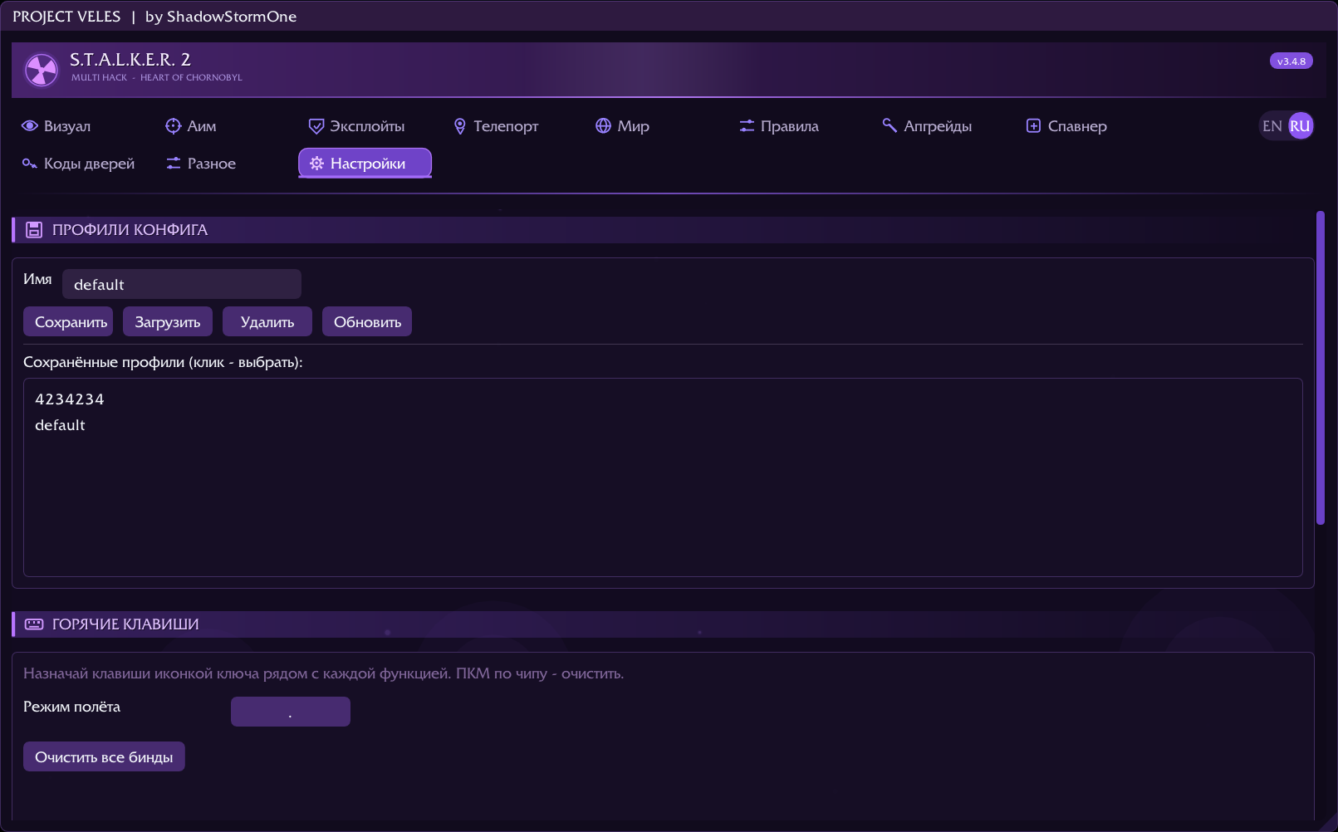Click the keyboard icon beside ГОРЯЧИЕ КЛАВИШИ
1338x832 pixels.
(x=34, y=624)
